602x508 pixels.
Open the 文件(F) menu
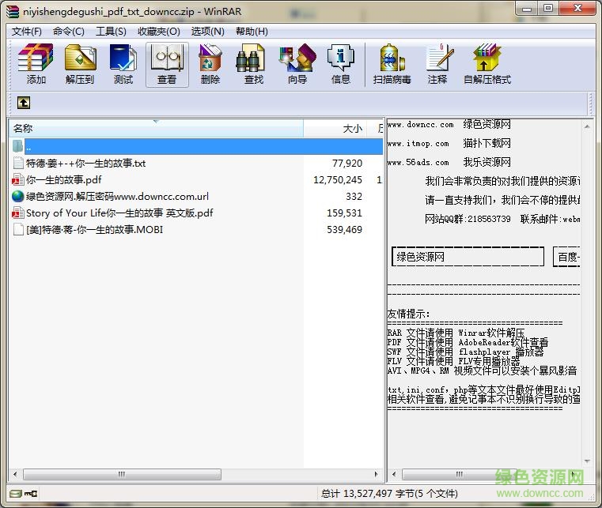pyautogui.click(x=26, y=32)
